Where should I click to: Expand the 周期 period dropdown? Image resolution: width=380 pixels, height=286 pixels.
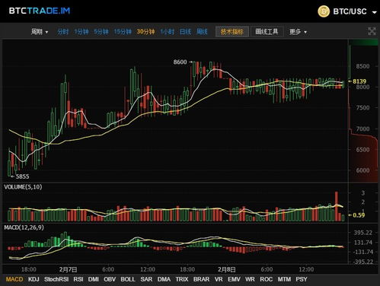tap(40, 32)
